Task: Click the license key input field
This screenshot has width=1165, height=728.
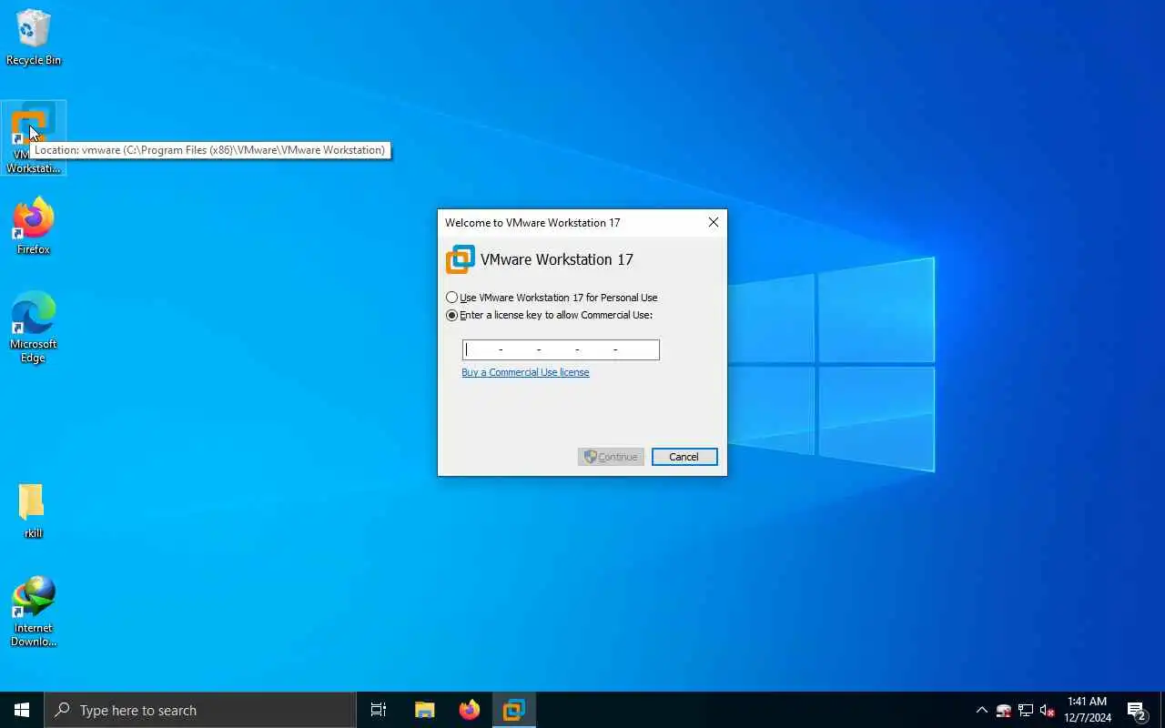Action: point(561,349)
